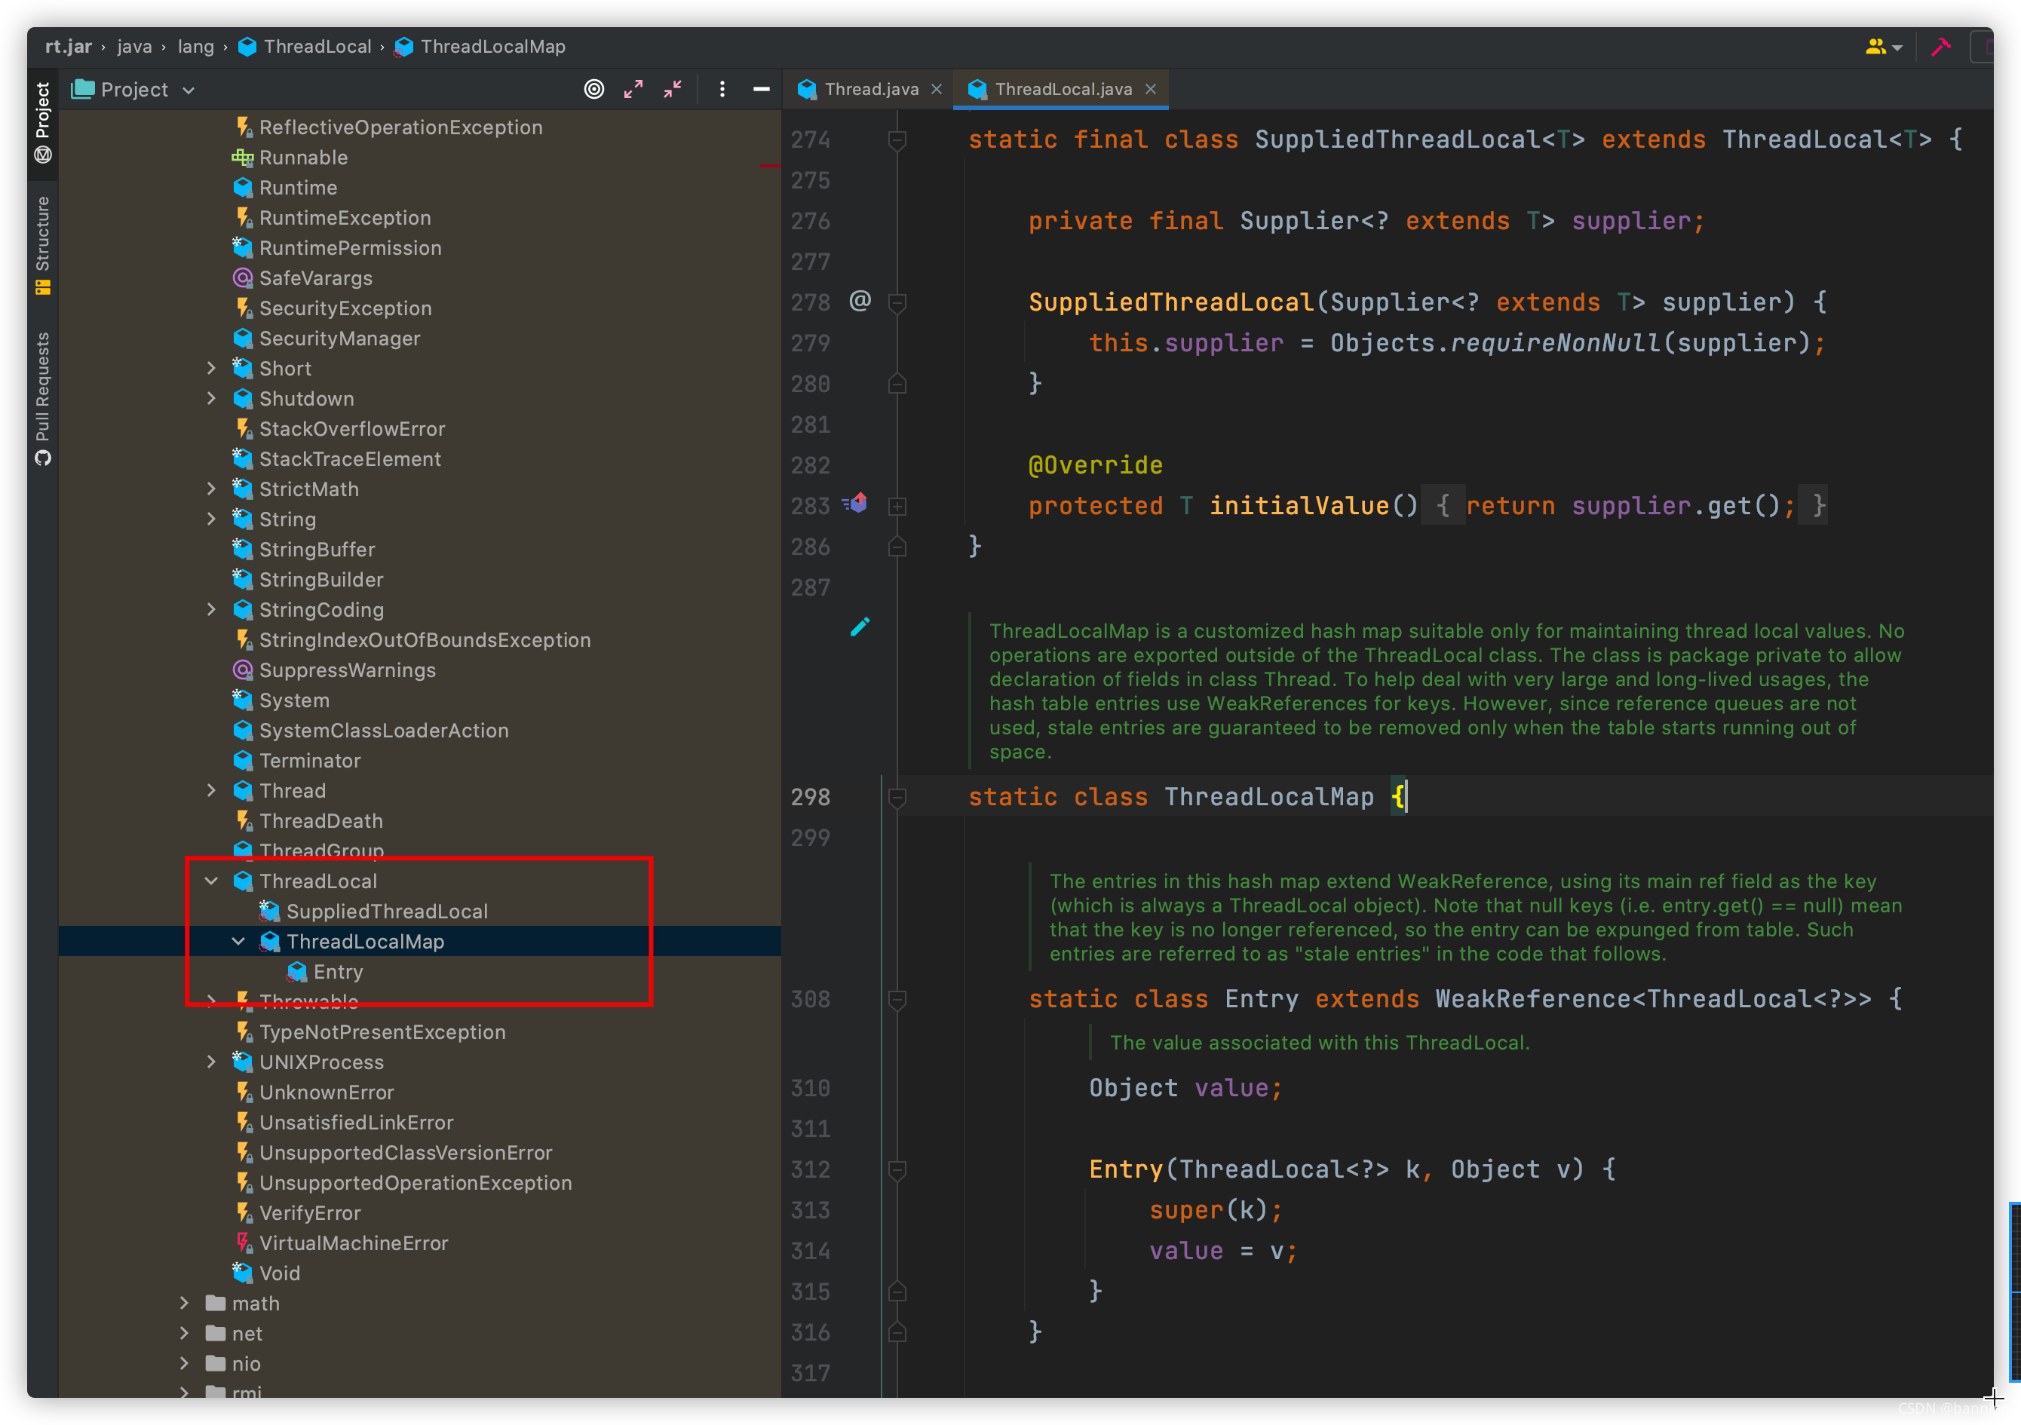2021x1425 pixels.
Task: Click the Expand All icon in Project panel
Action: 633,89
